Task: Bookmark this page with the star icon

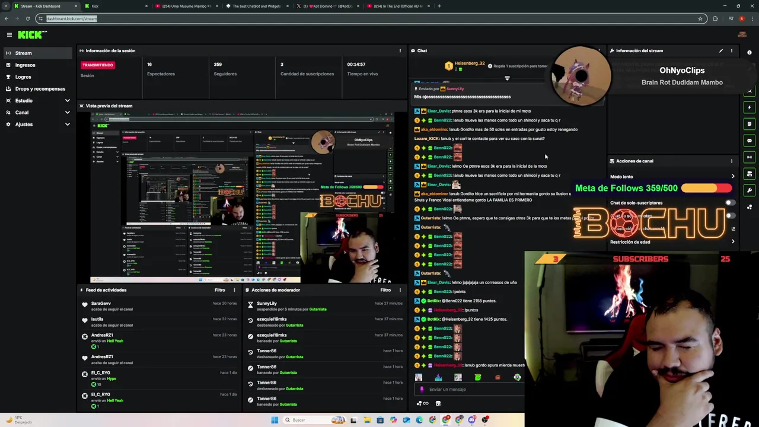Action: [x=700, y=18]
